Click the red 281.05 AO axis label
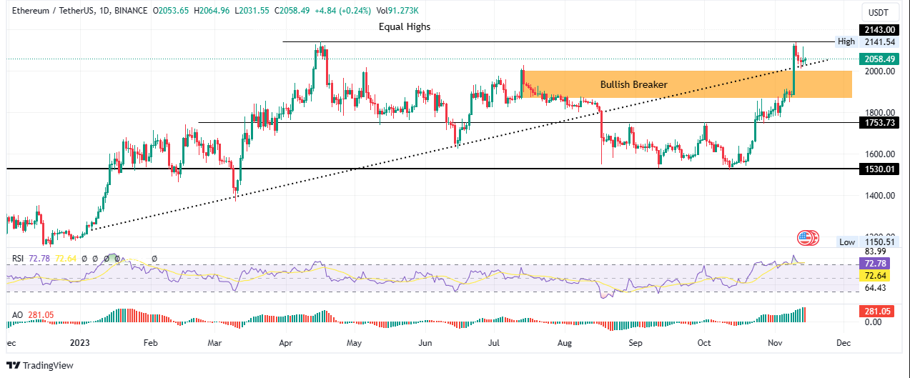The width and height of the screenshot is (910, 378). click(878, 311)
